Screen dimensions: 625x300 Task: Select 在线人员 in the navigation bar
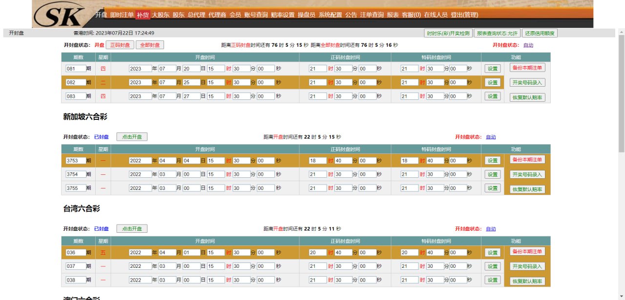[x=436, y=15]
